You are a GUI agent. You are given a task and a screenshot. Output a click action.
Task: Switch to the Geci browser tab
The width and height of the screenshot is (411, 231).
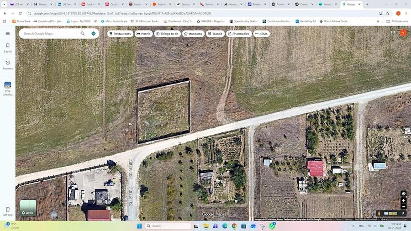click(185, 4)
